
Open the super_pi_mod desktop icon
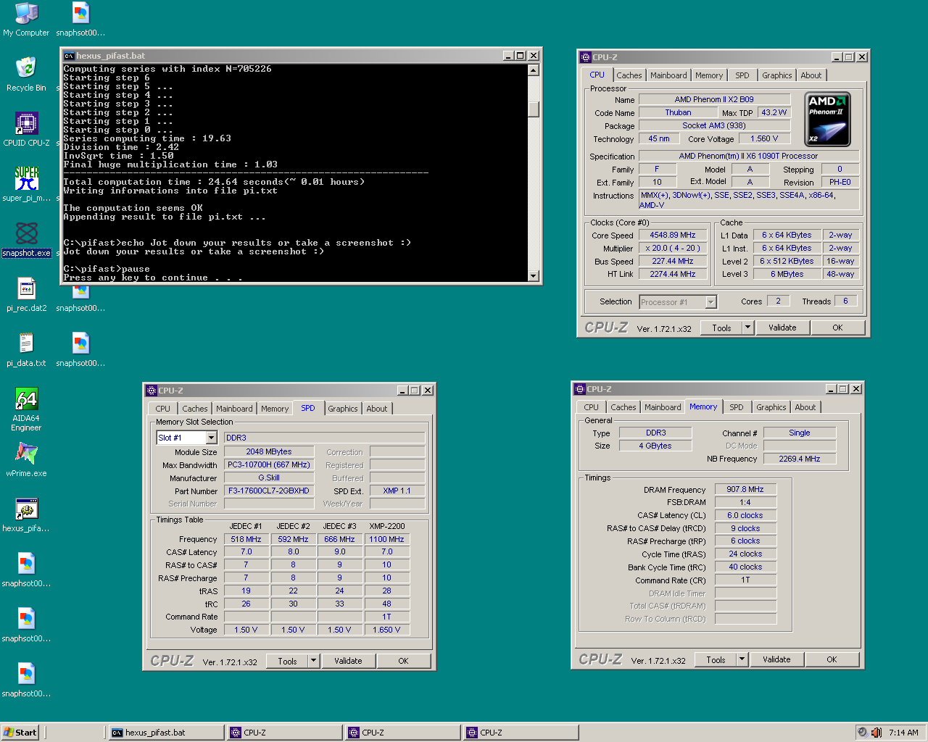pyautogui.click(x=26, y=179)
